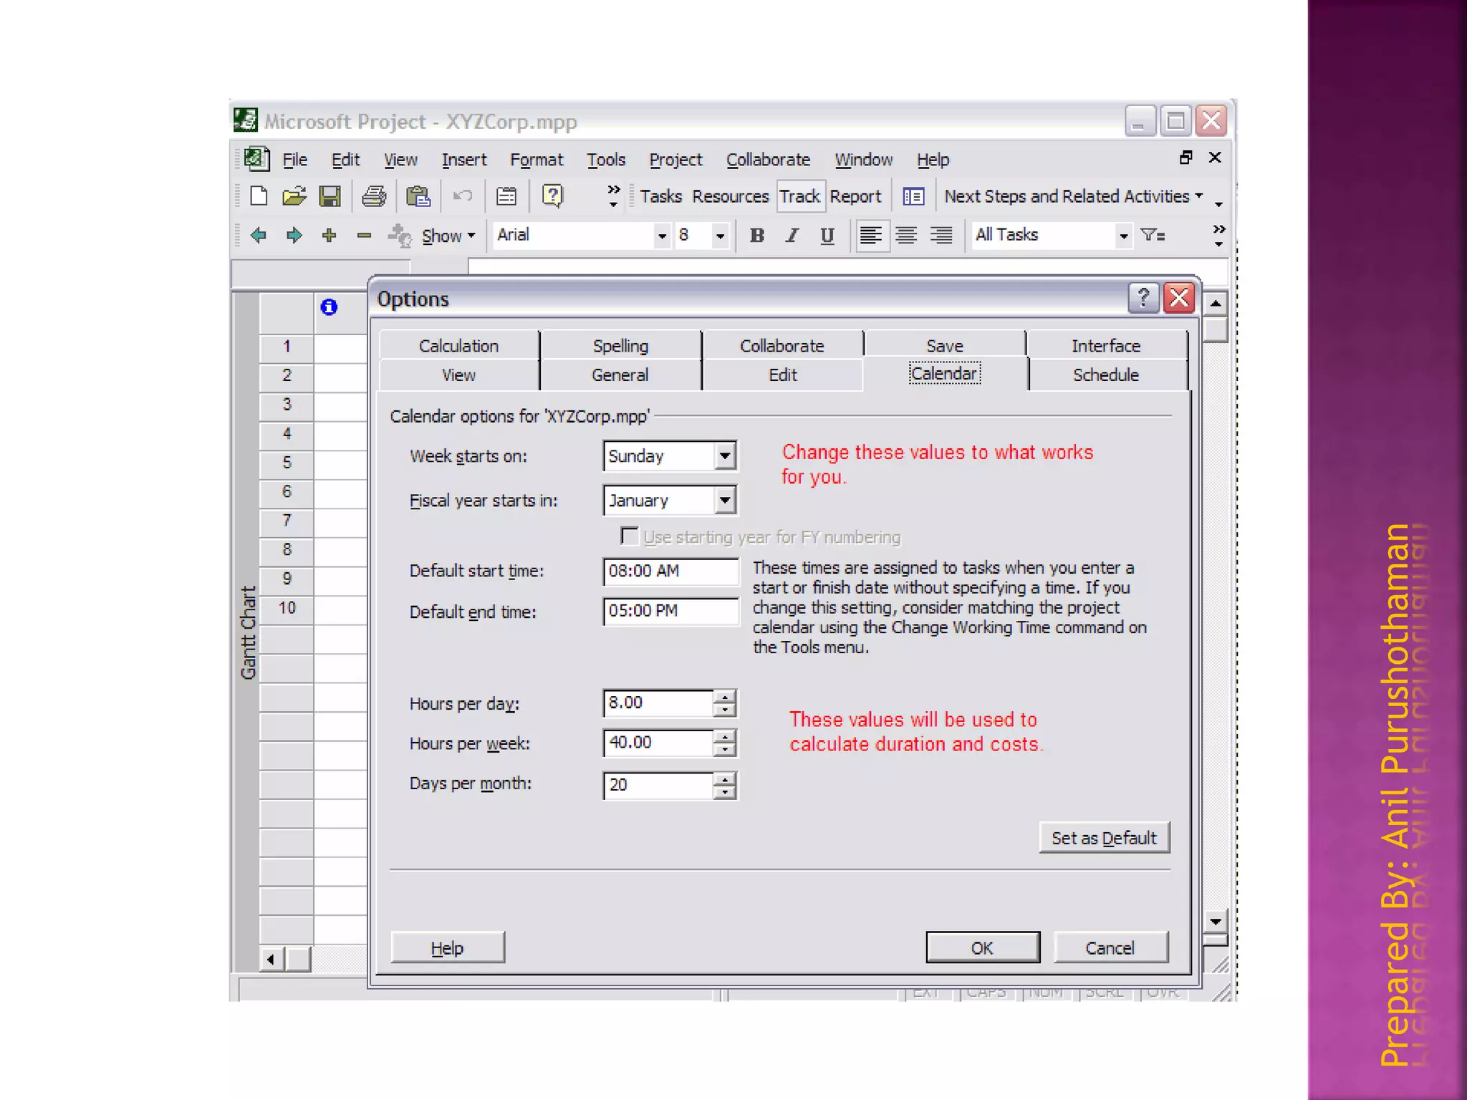Click the Align Center icon
The height and width of the screenshot is (1100, 1467).
(906, 235)
